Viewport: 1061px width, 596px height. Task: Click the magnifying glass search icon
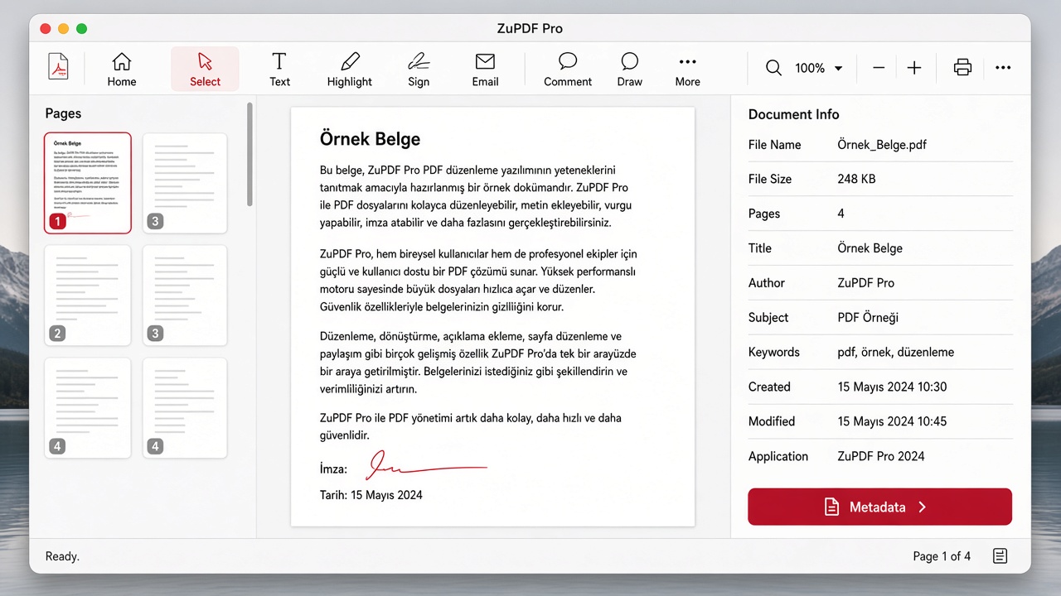click(773, 68)
